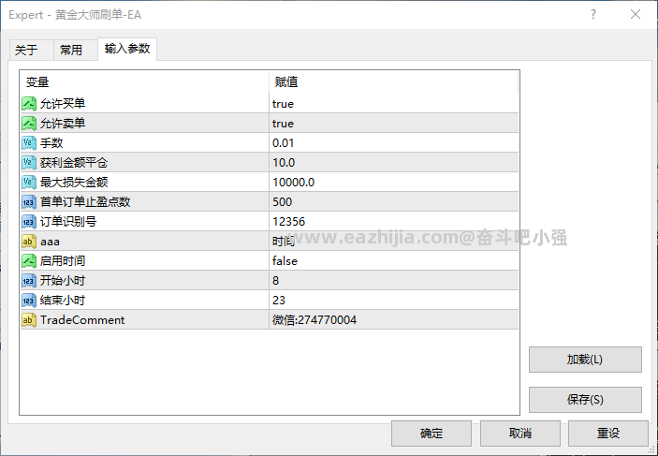Click the integer icon beside 结束小时
This screenshot has width=658, height=456.
[29, 301]
